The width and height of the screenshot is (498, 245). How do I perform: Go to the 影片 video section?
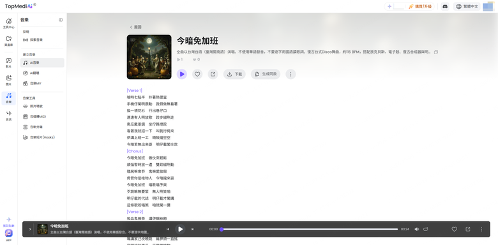click(8, 63)
